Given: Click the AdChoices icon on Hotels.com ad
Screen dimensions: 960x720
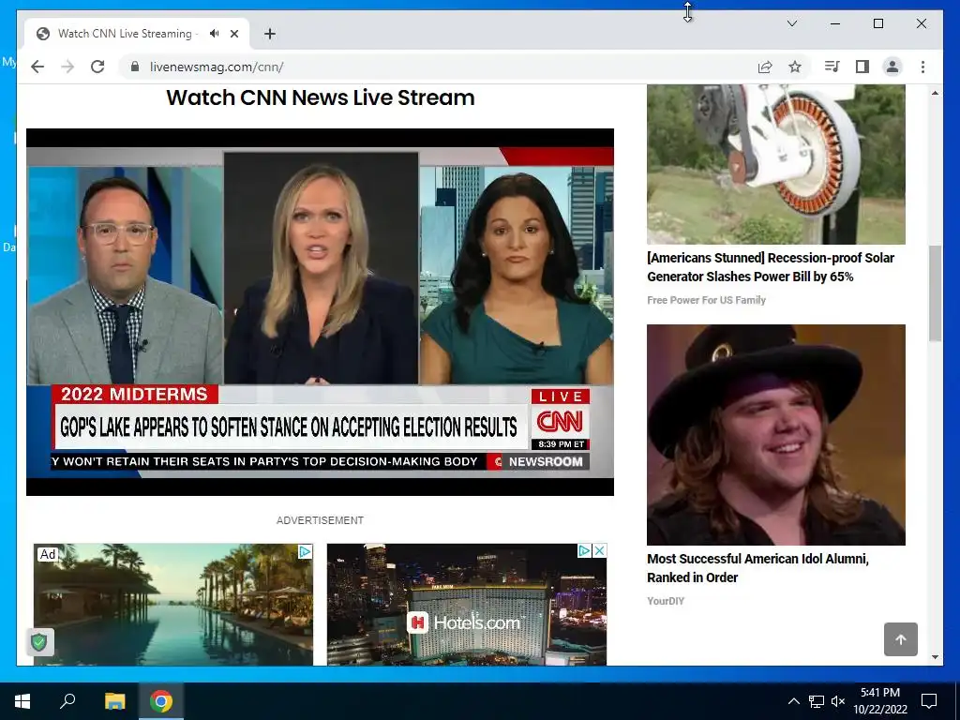Looking at the screenshot, I should pos(584,550).
